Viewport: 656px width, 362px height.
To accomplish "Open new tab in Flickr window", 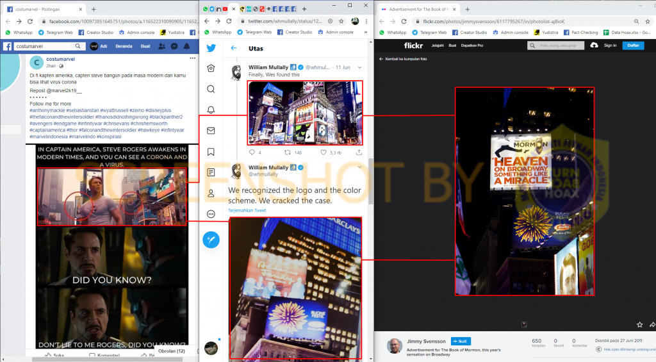I will pos(467,9).
